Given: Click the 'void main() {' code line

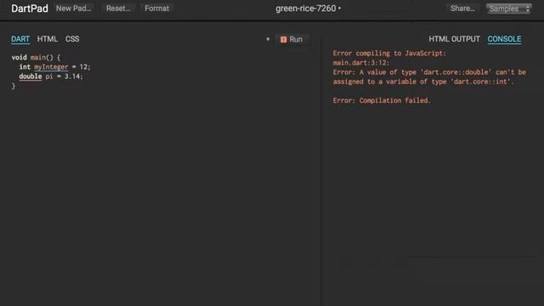Looking at the screenshot, I should 36,57.
